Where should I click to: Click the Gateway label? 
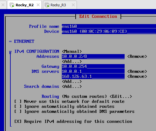[50, 67]
